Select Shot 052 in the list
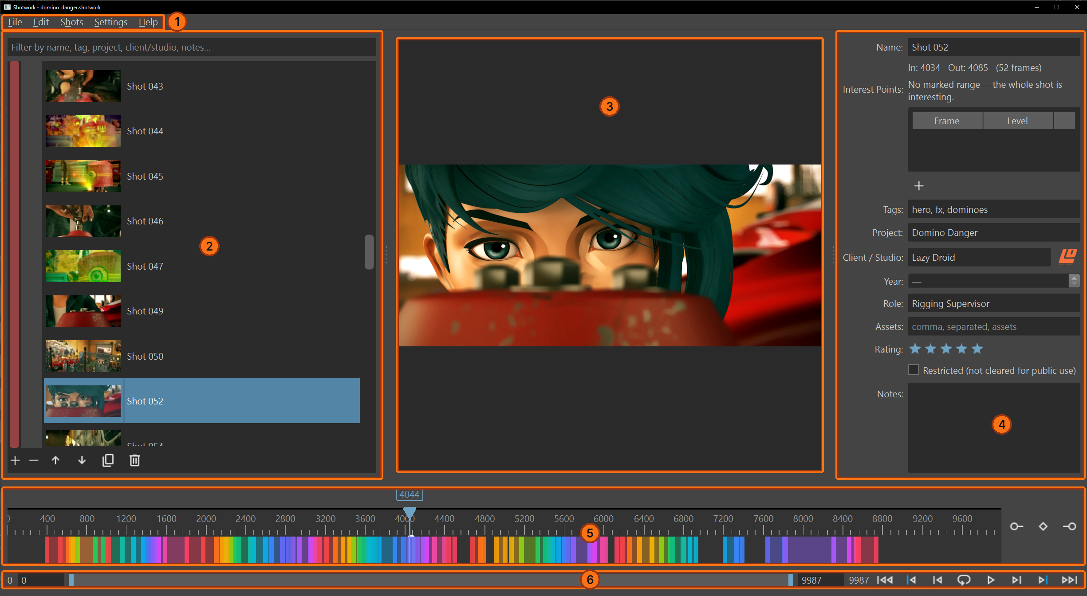Viewport: 1087px width, 596px height. [x=202, y=401]
